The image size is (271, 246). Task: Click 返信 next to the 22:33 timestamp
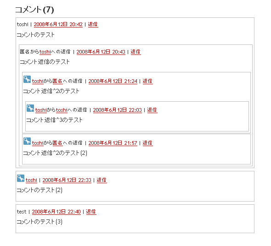point(102,180)
